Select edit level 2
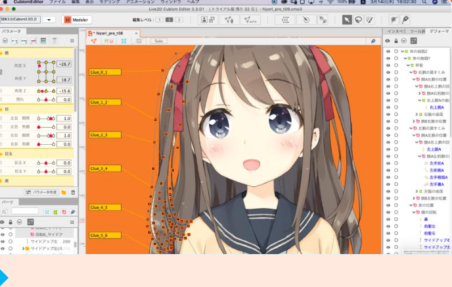 169,20
